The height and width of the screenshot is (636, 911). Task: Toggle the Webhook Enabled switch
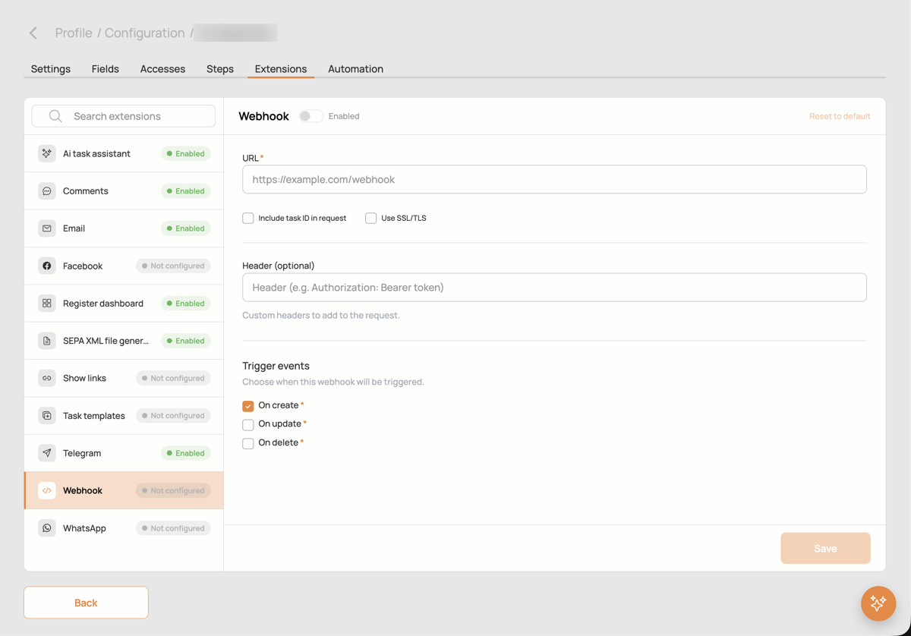310,116
